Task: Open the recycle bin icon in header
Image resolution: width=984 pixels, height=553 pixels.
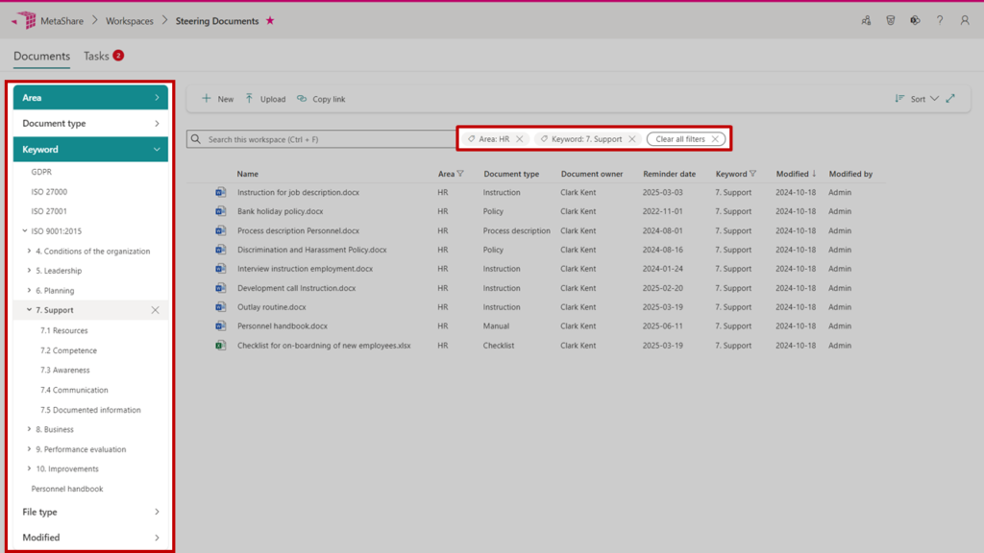Action: [891, 20]
